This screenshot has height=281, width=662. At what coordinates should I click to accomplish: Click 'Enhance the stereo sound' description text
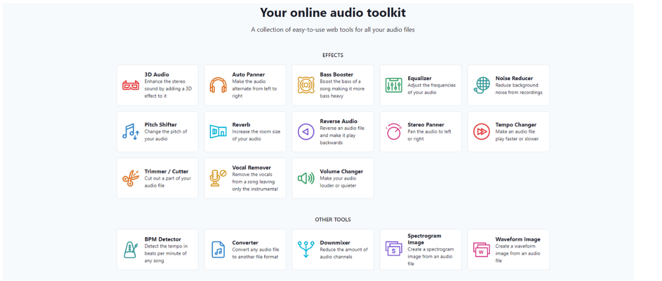(168, 89)
